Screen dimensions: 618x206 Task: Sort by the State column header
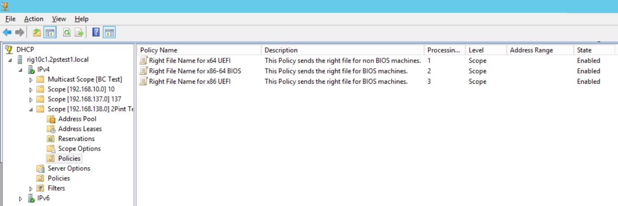point(584,50)
